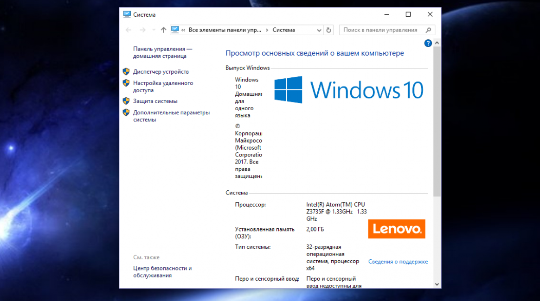Click the 'Установленная память (ОЗУ):' label
The height and width of the screenshot is (301, 540).
(x=265, y=232)
